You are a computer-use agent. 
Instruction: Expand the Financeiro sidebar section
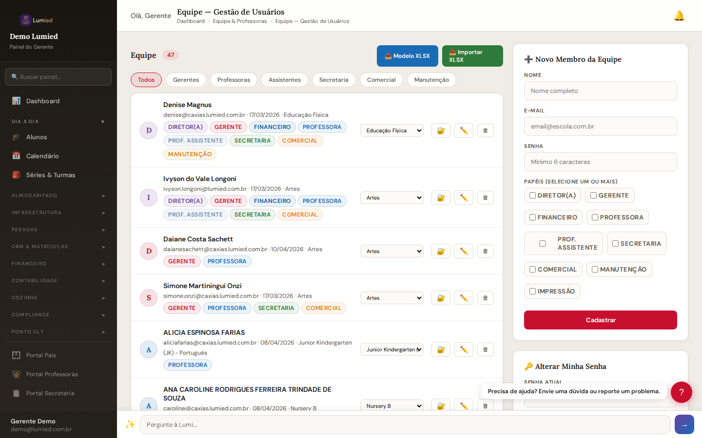(58, 264)
